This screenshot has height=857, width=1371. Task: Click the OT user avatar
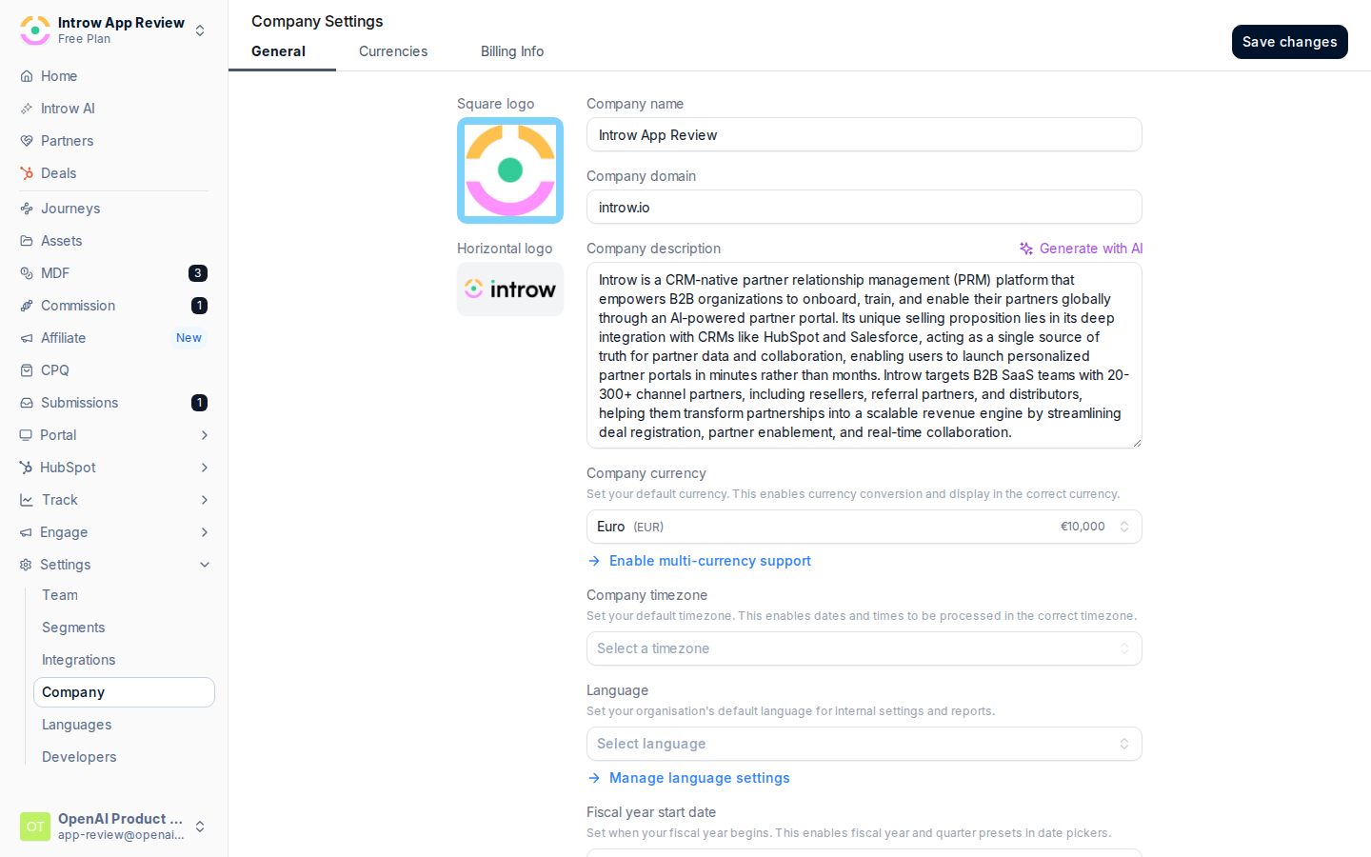tap(35, 827)
